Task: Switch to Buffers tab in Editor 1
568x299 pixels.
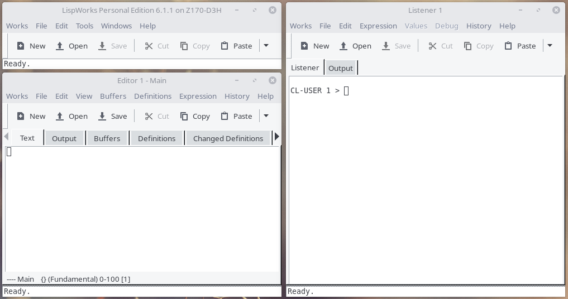Action: click(107, 139)
